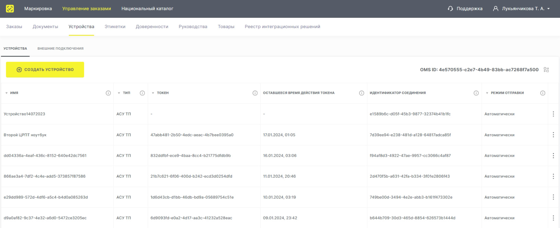The width and height of the screenshot is (560, 228).
Task: Click info icon for Идентификатор соединения column
Action: pyautogui.click(x=476, y=93)
